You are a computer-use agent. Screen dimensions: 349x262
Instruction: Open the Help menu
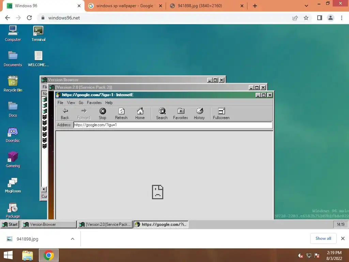tap(109, 103)
